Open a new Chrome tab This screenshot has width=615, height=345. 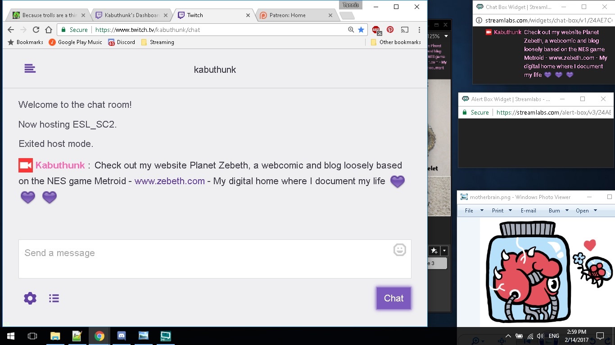click(347, 16)
